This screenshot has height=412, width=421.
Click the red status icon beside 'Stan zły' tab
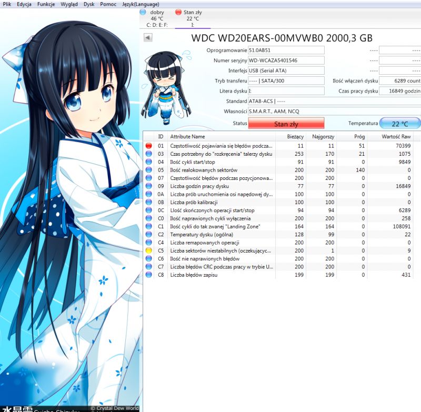[178, 12]
